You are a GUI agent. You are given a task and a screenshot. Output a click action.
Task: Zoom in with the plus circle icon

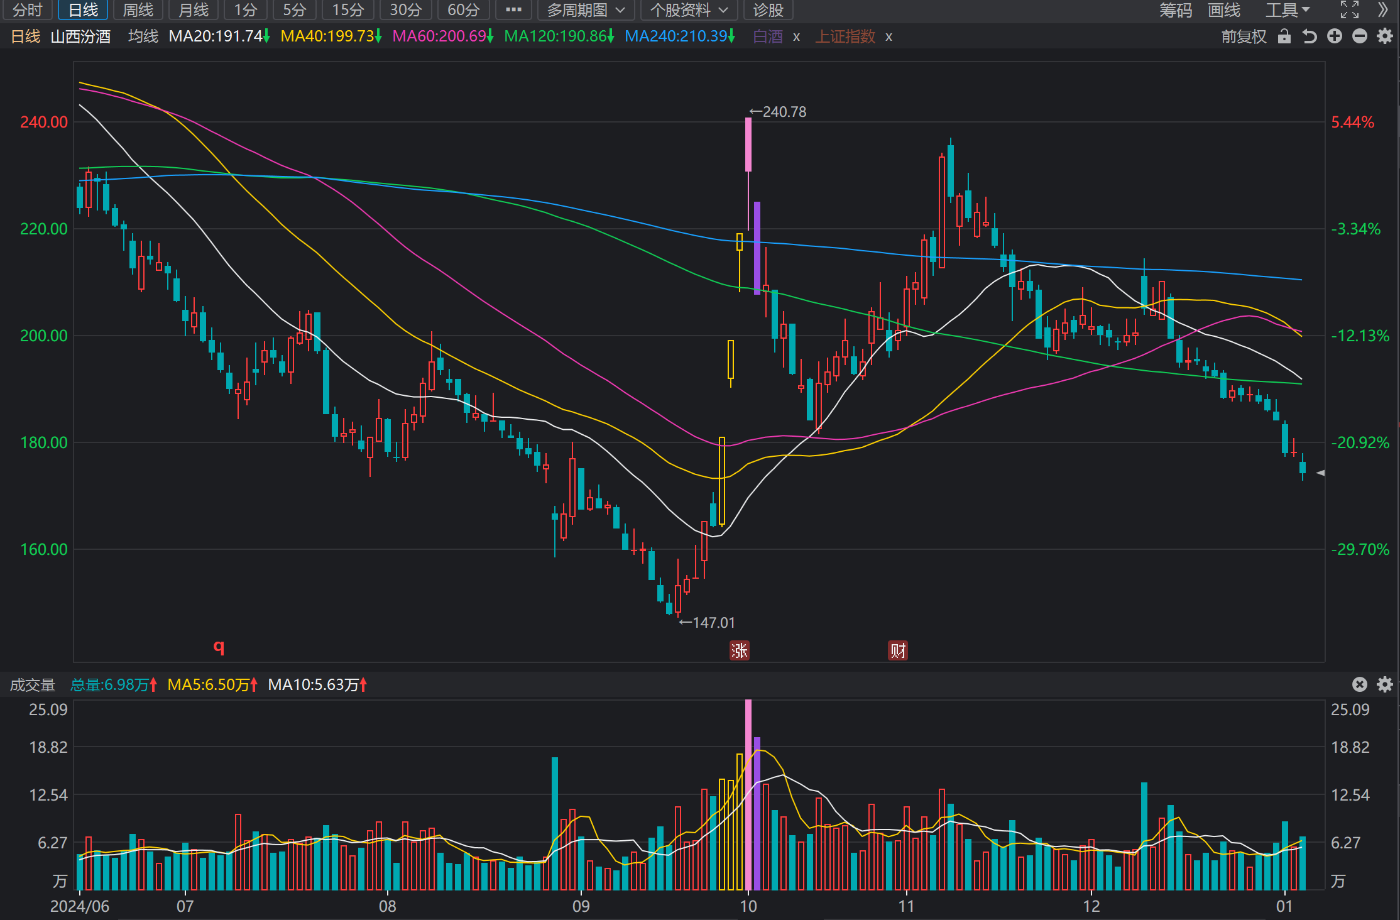pyautogui.click(x=1335, y=36)
